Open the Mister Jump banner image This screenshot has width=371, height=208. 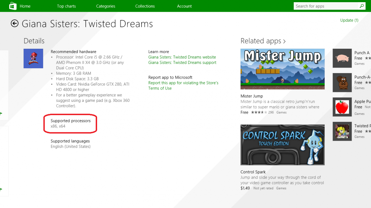pos(283,69)
